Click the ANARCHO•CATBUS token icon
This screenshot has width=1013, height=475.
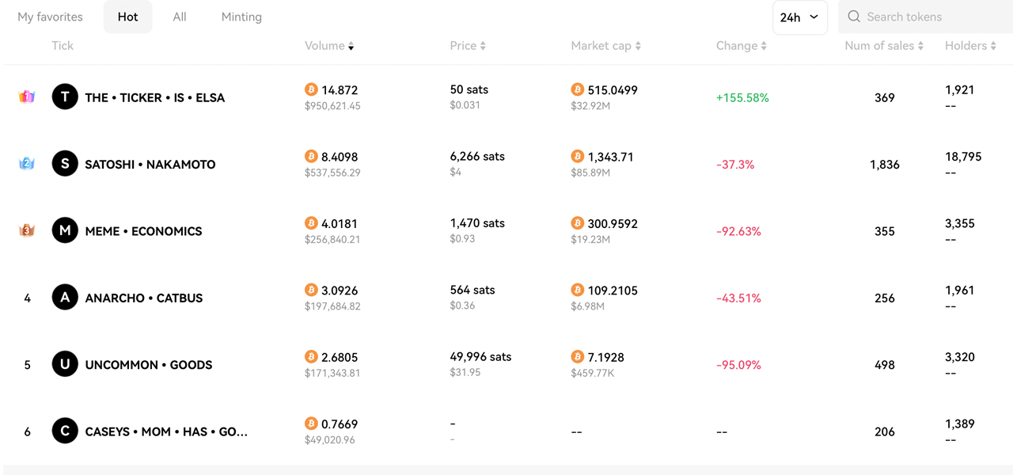click(x=64, y=297)
